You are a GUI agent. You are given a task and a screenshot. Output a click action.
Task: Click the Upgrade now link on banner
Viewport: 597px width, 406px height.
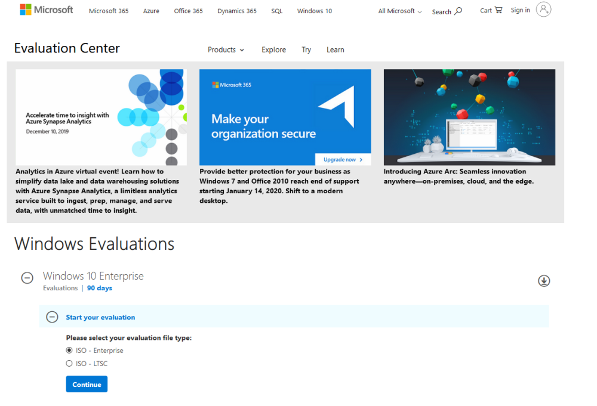click(343, 160)
